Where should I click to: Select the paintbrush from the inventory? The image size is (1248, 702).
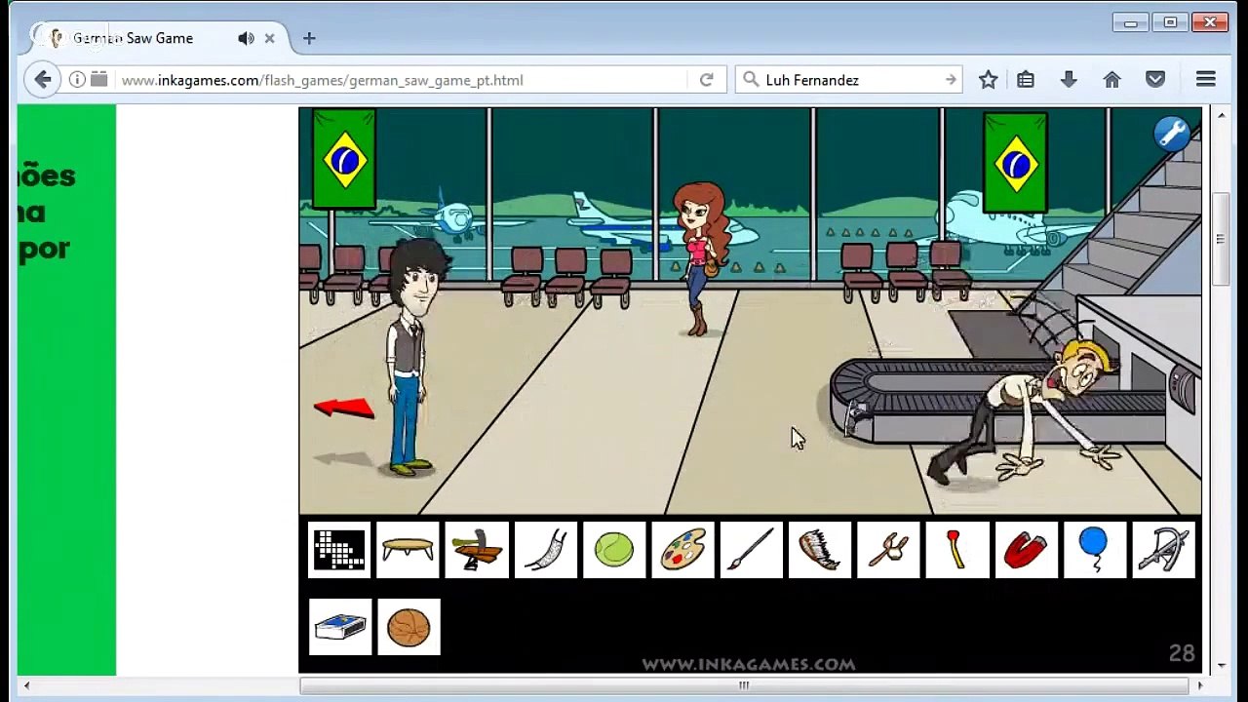(751, 550)
